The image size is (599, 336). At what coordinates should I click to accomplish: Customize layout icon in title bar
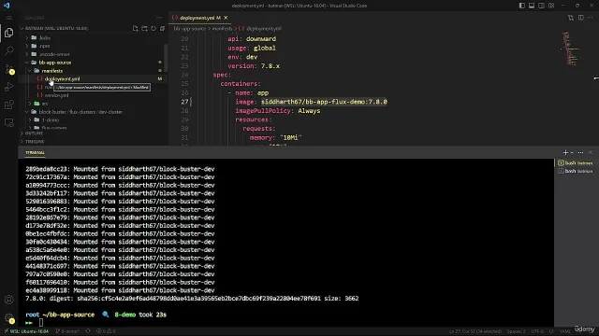551,6
